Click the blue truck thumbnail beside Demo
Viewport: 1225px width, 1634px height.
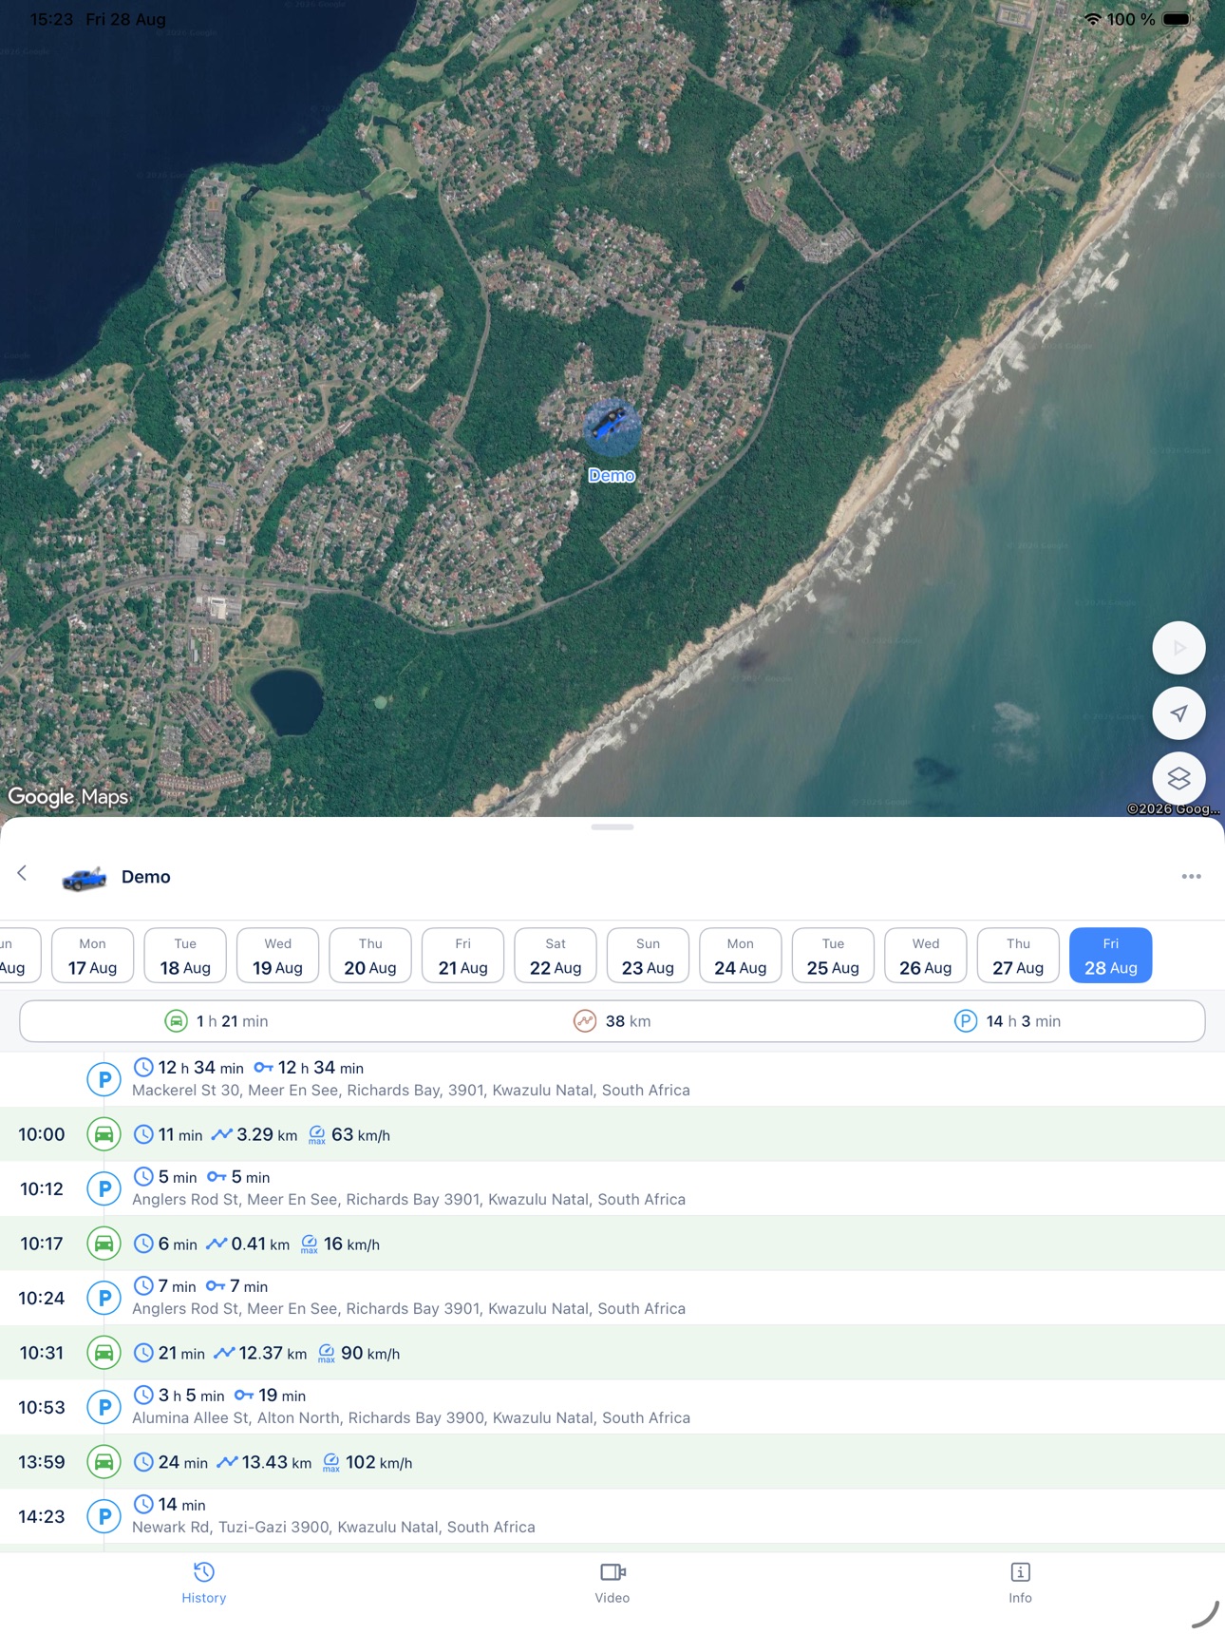click(85, 878)
